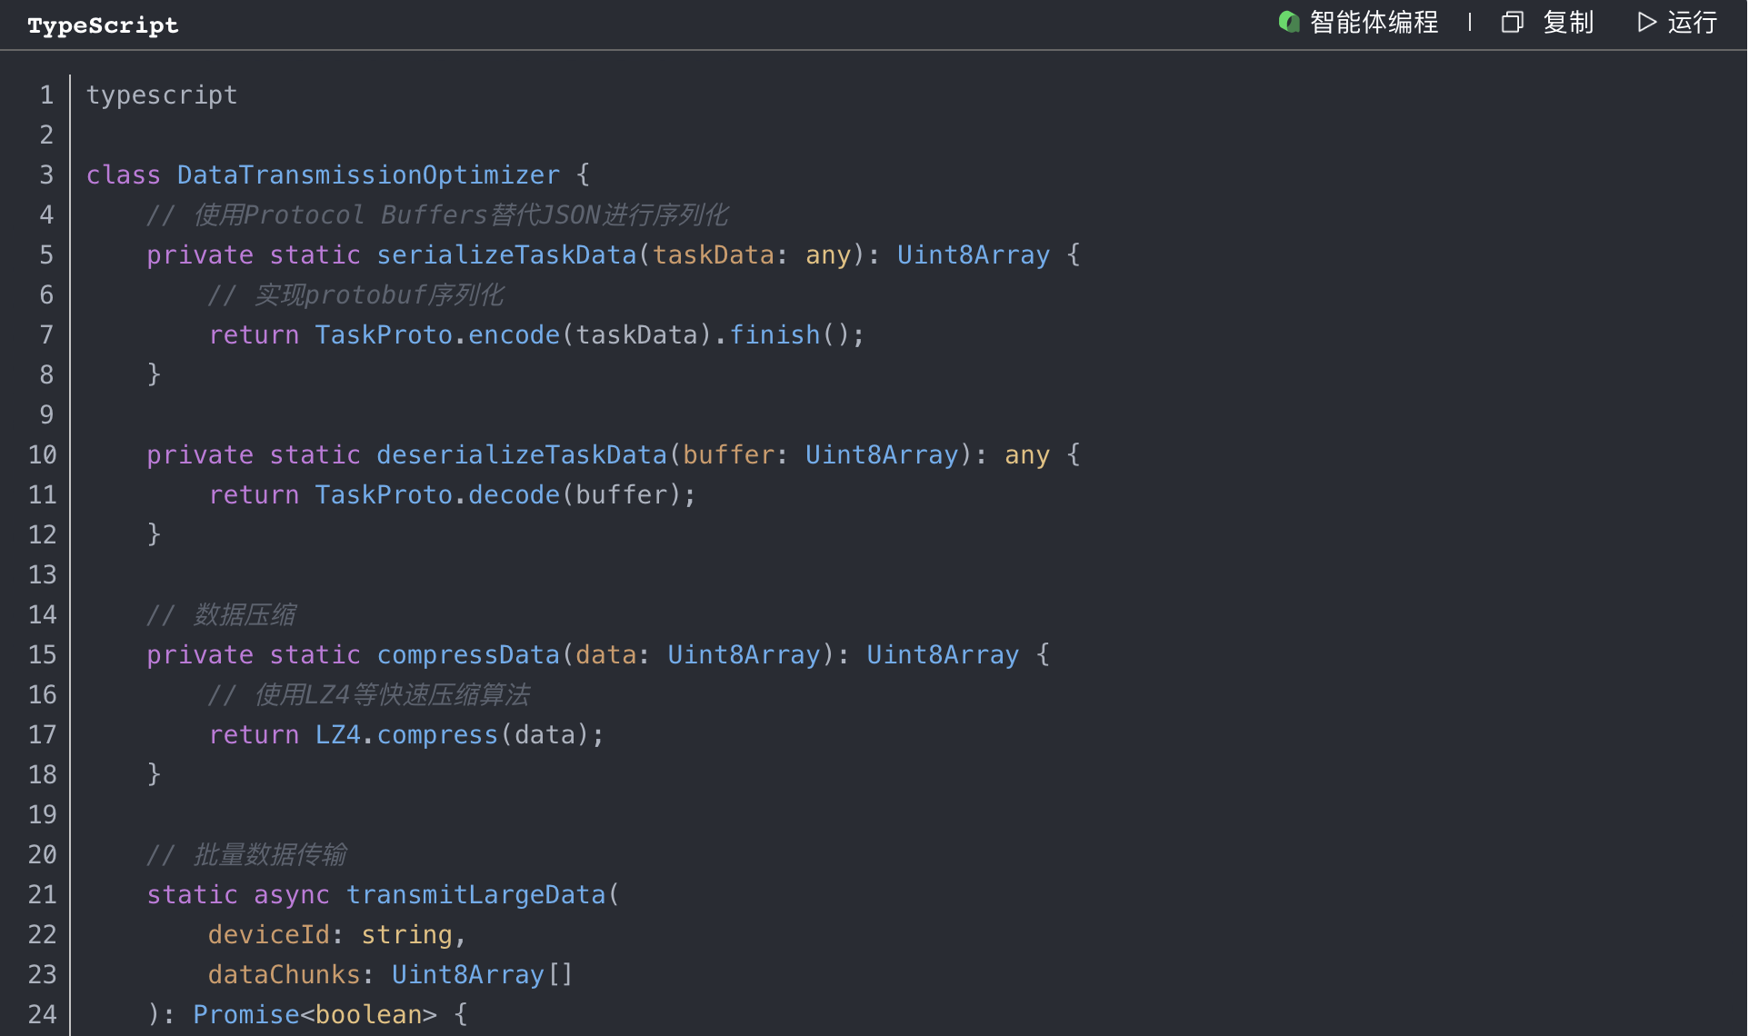Click the green agent programming icon
The height and width of the screenshot is (1036, 1749).
click(1288, 22)
